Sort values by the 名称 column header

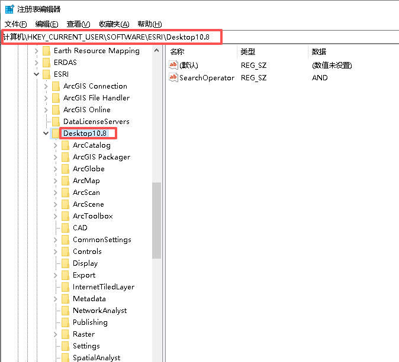click(178, 52)
